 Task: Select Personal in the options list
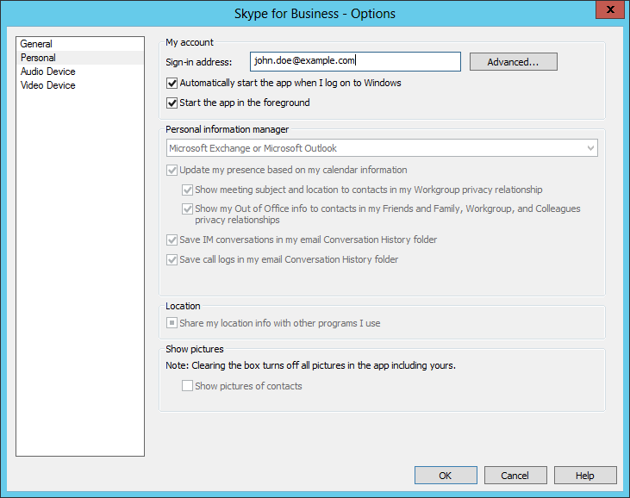[39, 58]
